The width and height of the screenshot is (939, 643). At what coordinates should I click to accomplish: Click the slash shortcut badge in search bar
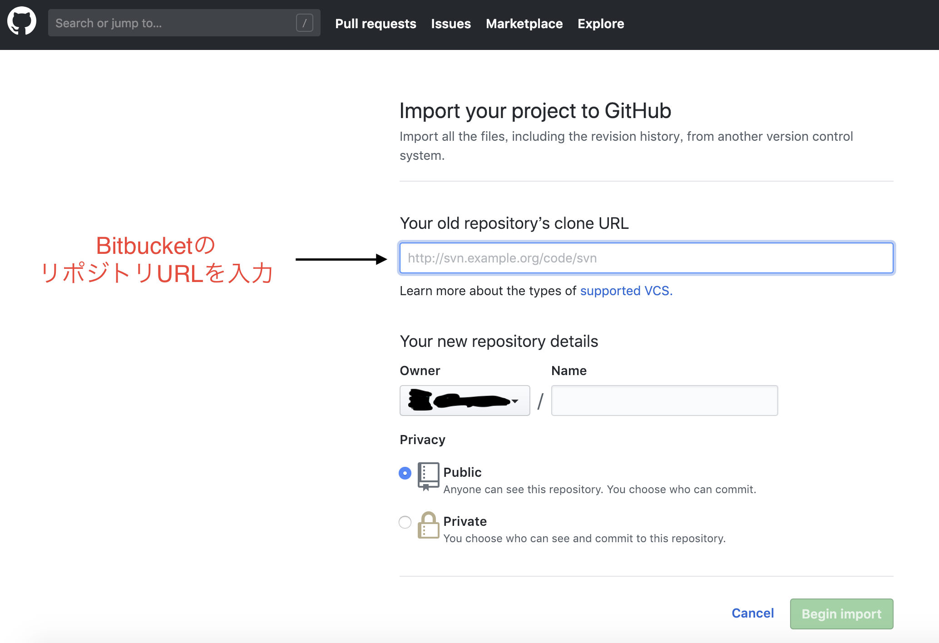[305, 22]
